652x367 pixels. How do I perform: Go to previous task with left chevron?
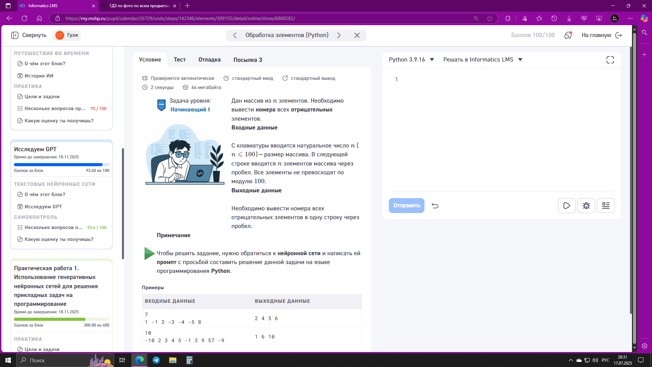pyautogui.click(x=235, y=35)
